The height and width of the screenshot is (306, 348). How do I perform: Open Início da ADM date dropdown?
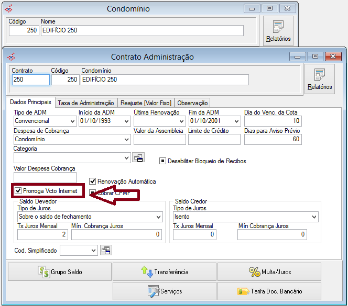pos(125,121)
